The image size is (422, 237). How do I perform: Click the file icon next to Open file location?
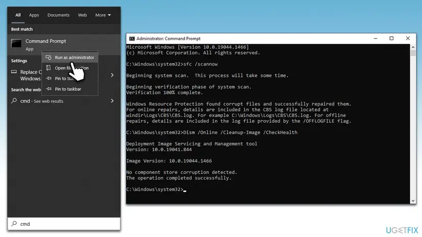[48, 68]
